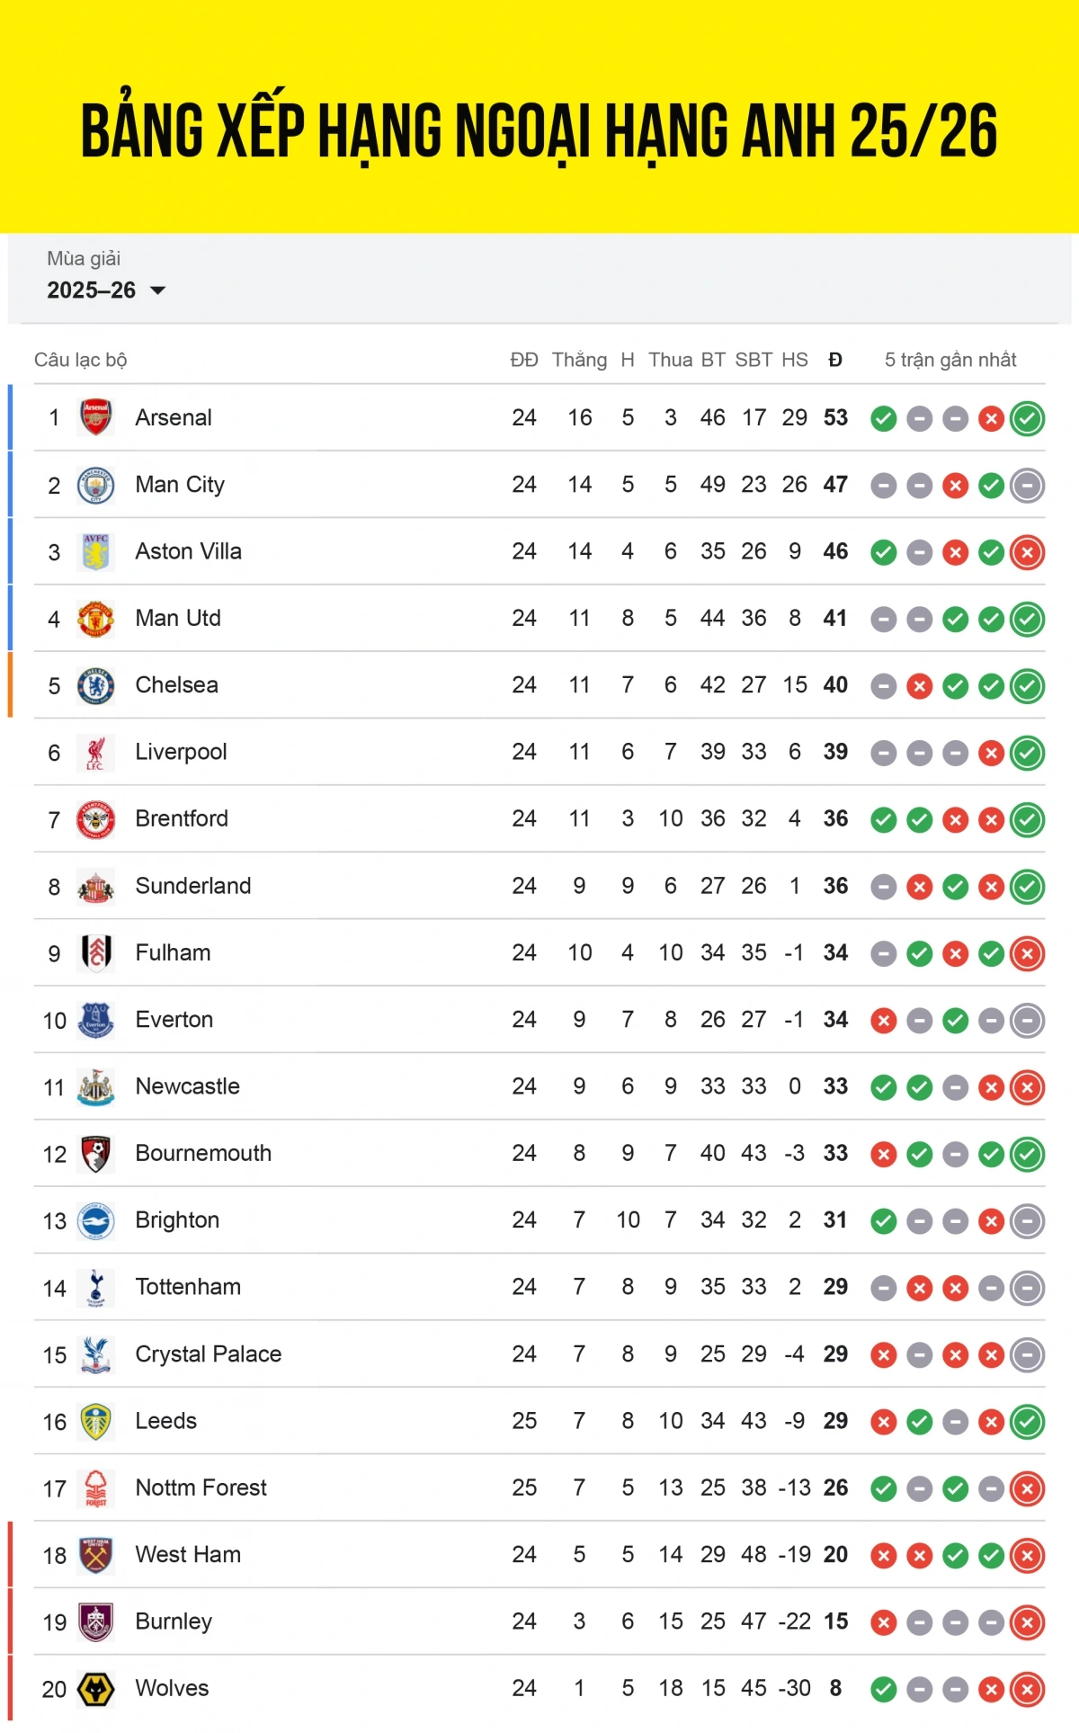1079x1733 pixels.
Task: Click the Tottenham club crest
Action: click(x=95, y=1288)
